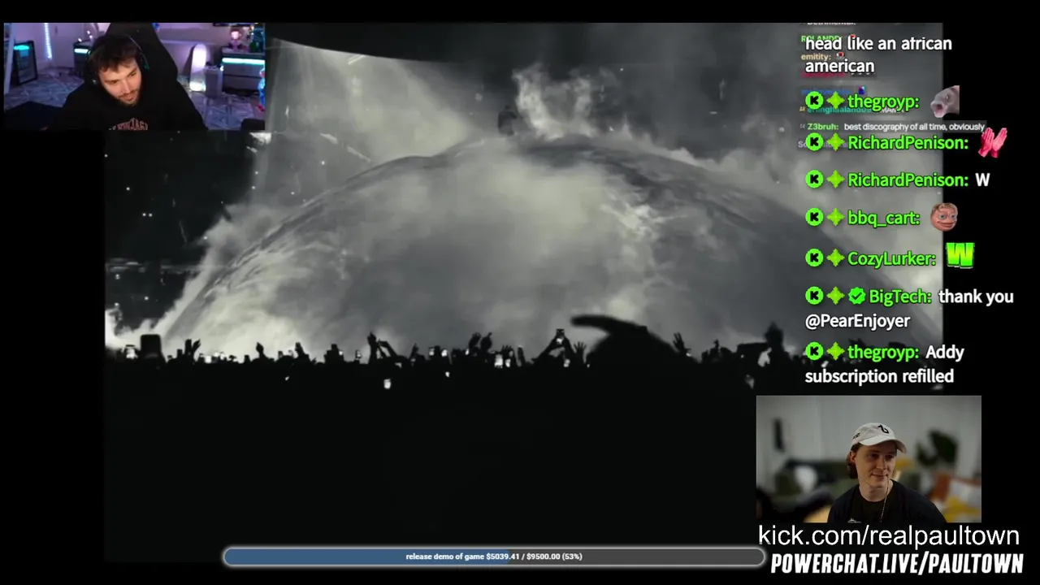Click the fish emote beside thegroyp's message
The width and height of the screenshot is (1040, 585).
coord(945,102)
